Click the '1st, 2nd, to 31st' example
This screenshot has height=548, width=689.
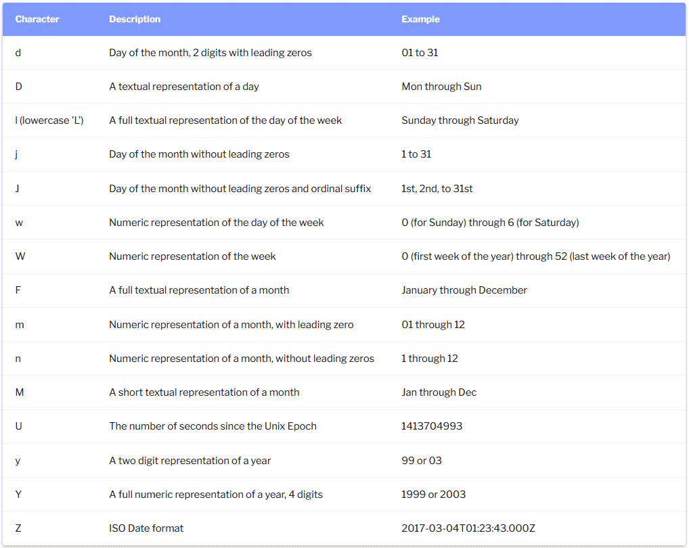pyautogui.click(x=437, y=189)
